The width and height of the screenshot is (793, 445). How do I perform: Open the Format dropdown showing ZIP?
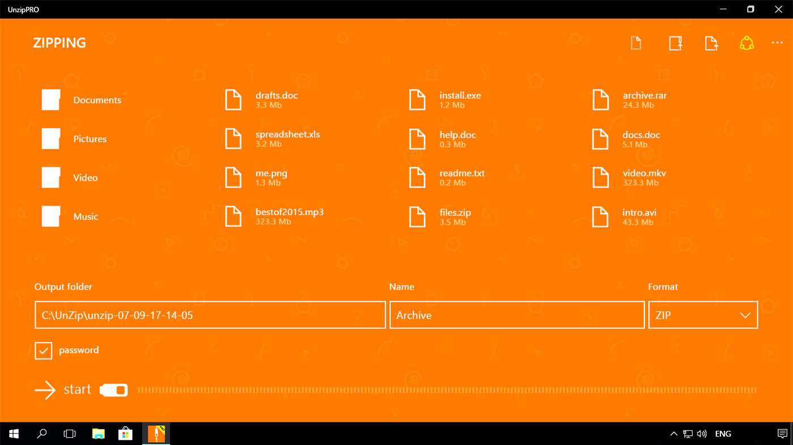click(x=703, y=315)
